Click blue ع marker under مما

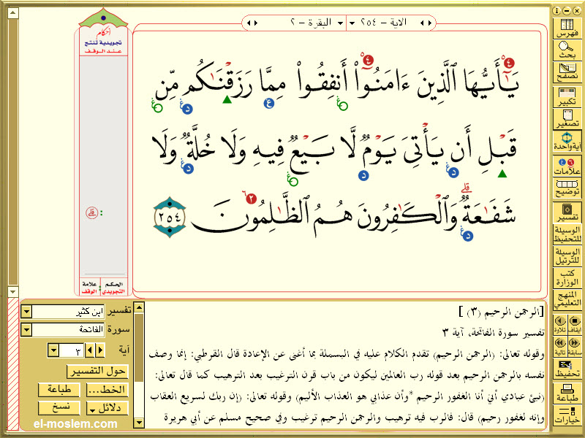pyautogui.click(x=269, y=103)
